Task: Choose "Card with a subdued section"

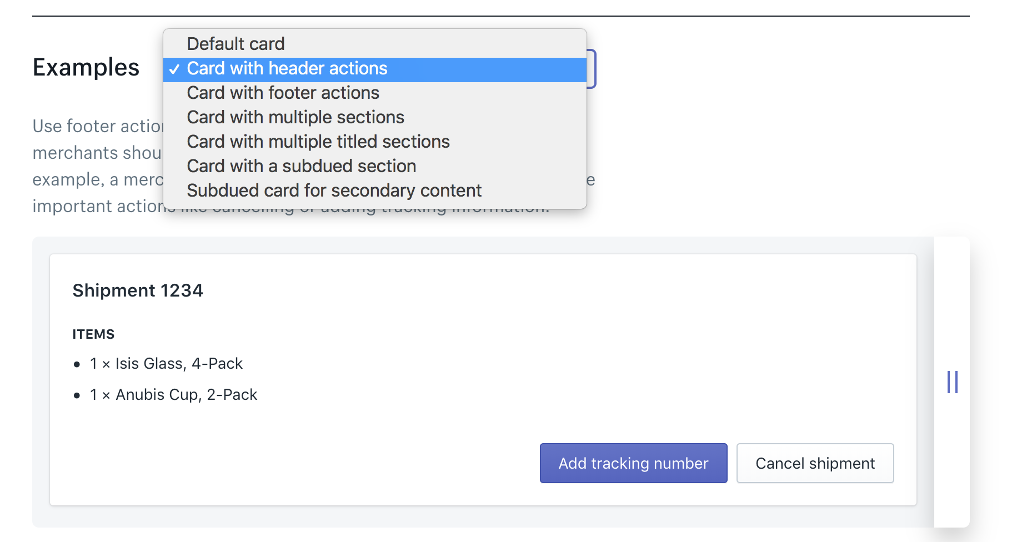Action: pyautogui.click(x=301, y=166)
